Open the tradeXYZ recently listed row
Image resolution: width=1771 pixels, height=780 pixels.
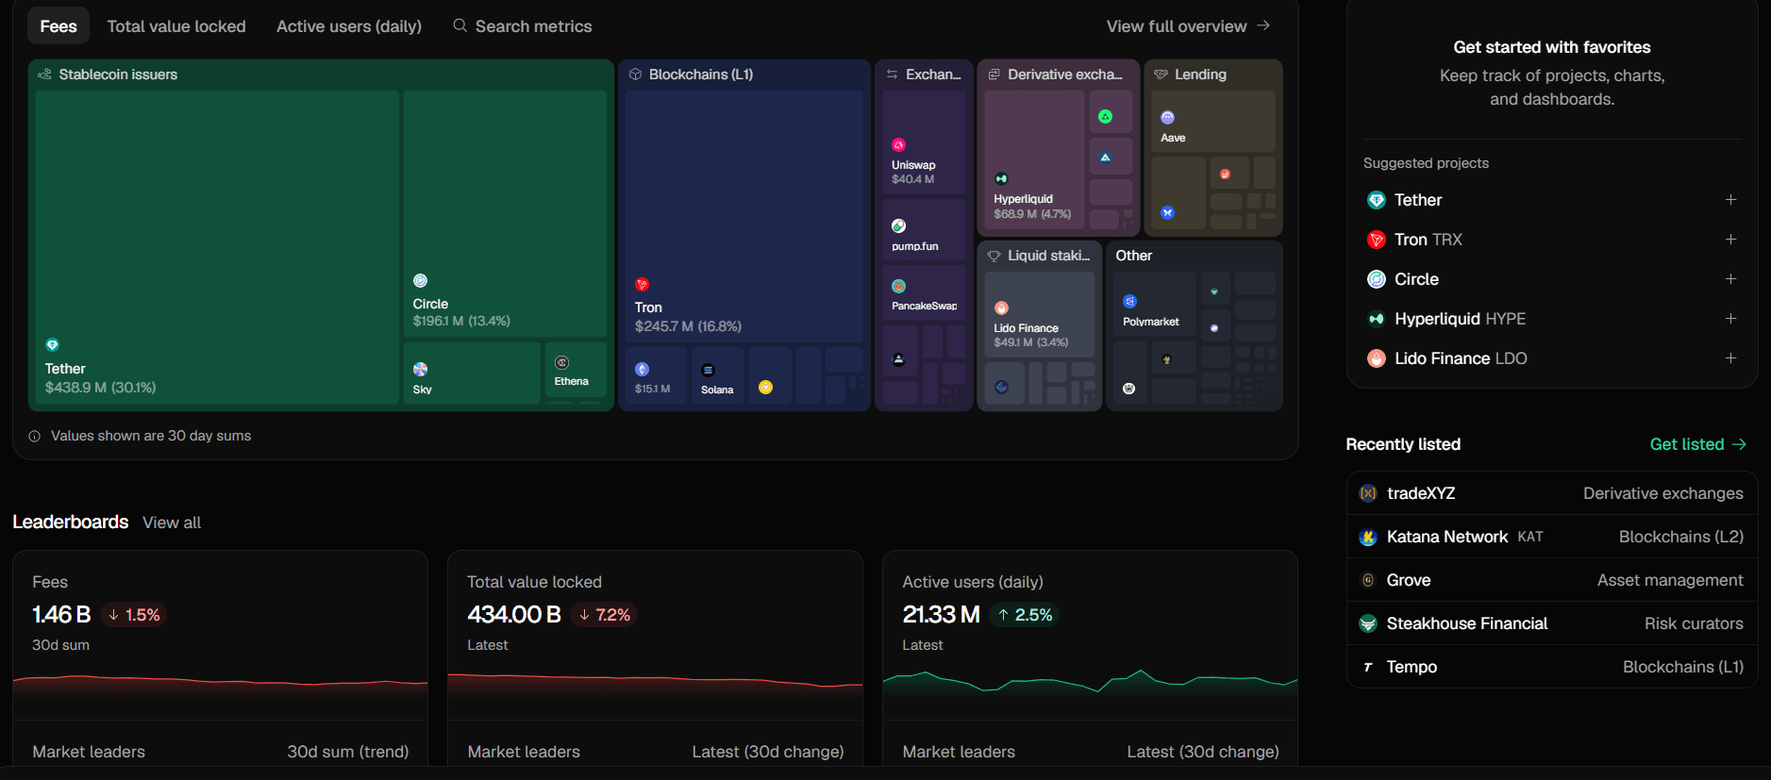(1551, 493)
